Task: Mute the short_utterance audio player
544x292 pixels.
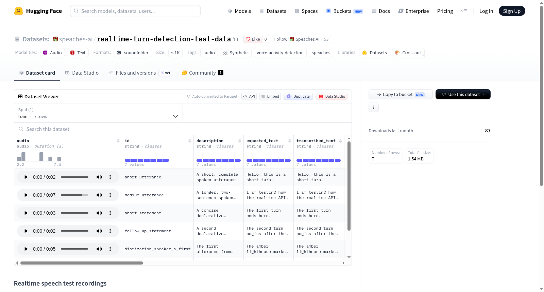Action: click(x=99, y=177)
